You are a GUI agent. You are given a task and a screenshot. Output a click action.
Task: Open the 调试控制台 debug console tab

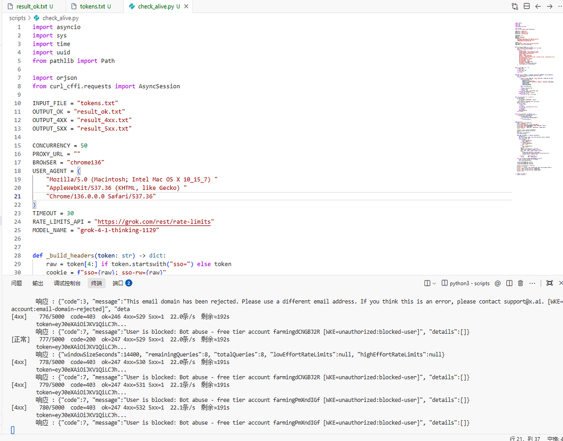coord(67,283)
